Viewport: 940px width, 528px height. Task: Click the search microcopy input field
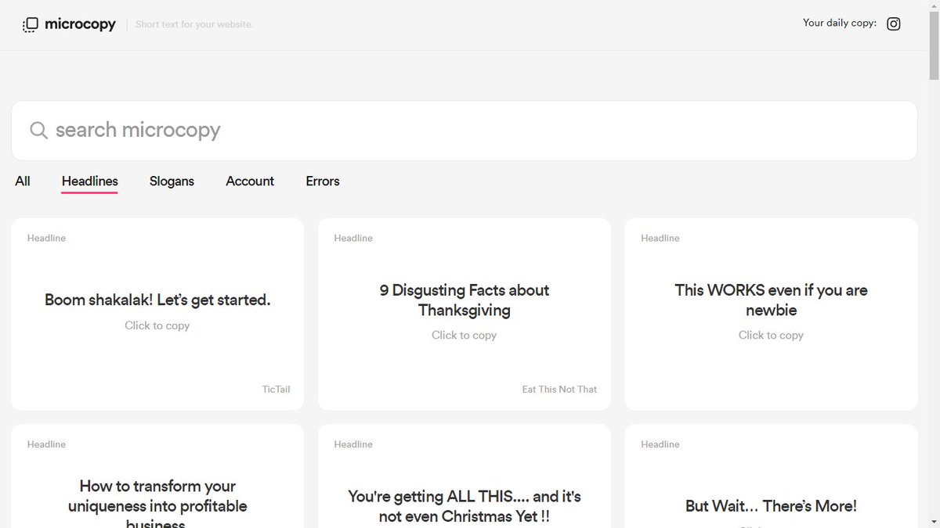(313, 130)
